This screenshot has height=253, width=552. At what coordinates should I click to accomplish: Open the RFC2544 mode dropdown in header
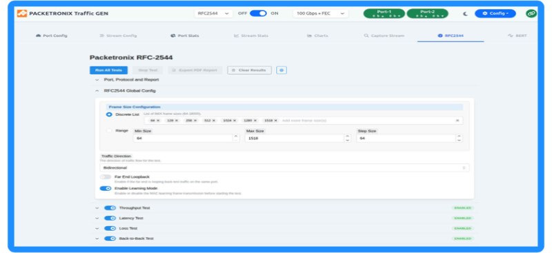[x=213, y=13]
